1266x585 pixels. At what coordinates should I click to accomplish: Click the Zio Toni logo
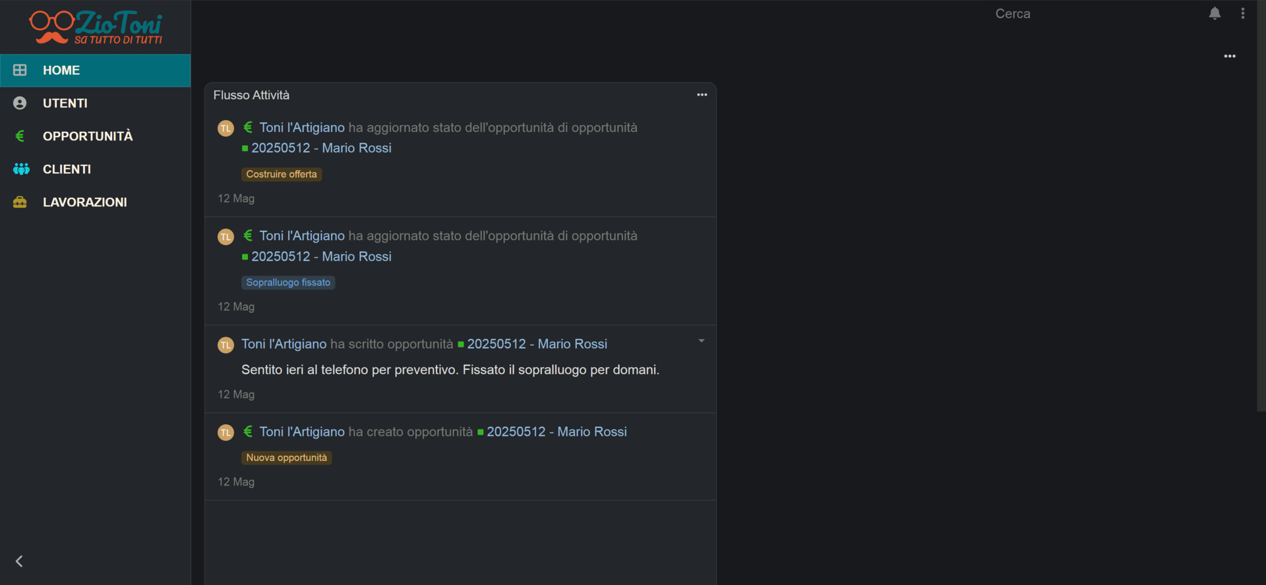96,27
